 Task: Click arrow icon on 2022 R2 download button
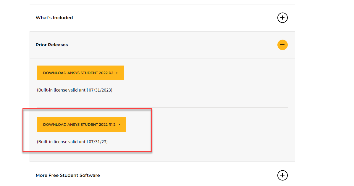117,73
